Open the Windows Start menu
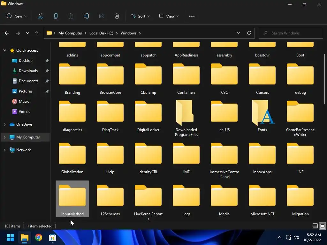The width and height of the screenshot is (327, 245). click(x=10, y=237)
